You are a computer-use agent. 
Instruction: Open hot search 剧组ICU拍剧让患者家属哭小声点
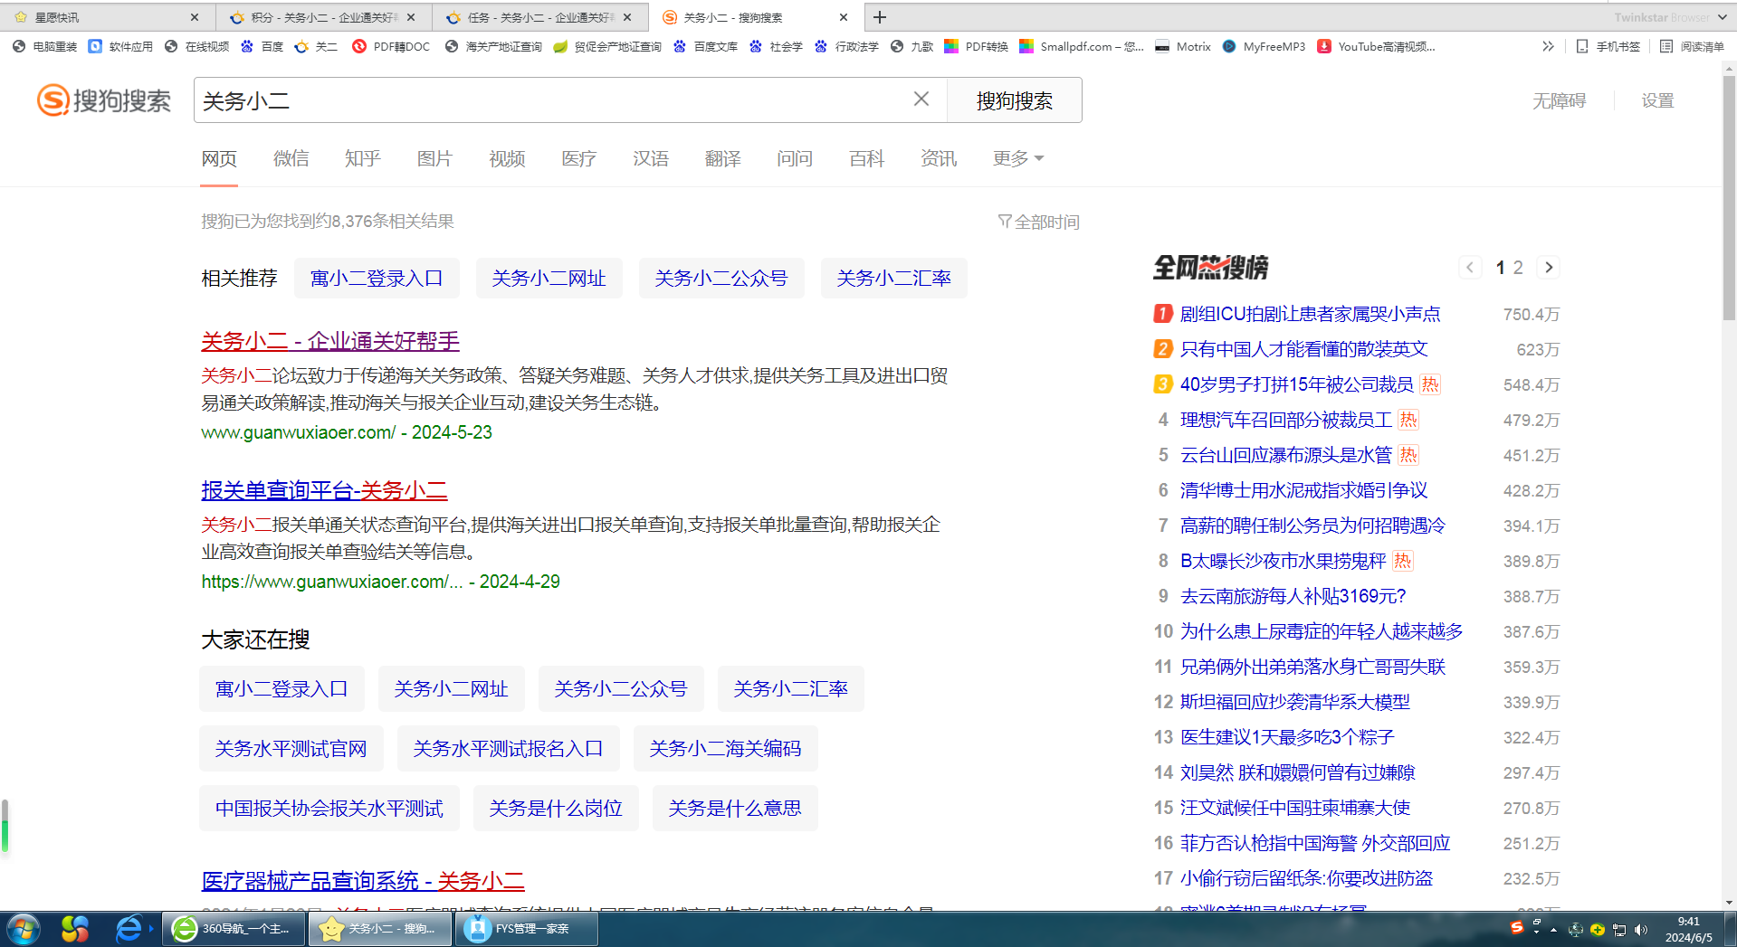1310,314
